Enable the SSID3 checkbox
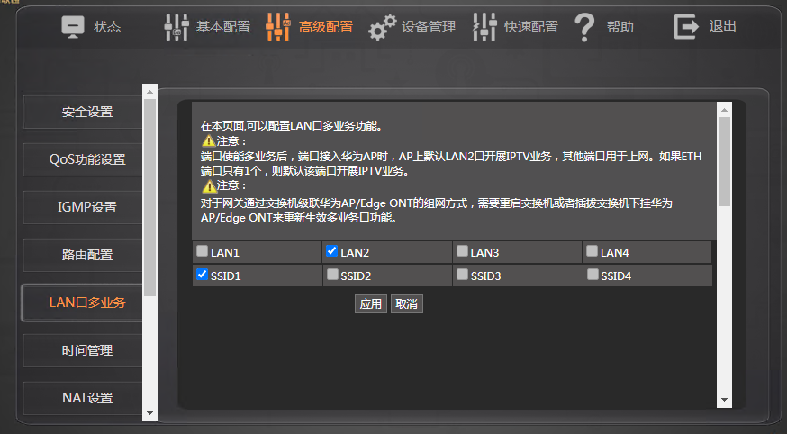 pyautogui.click(x=462, y=275)
